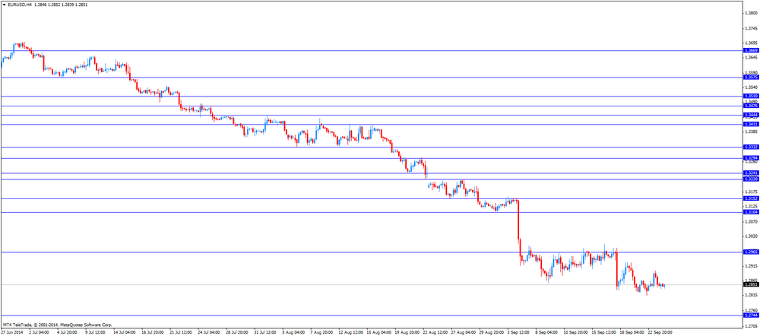
Task: Click the 24 Jul 04:00 time label
Action: [208, 333]
